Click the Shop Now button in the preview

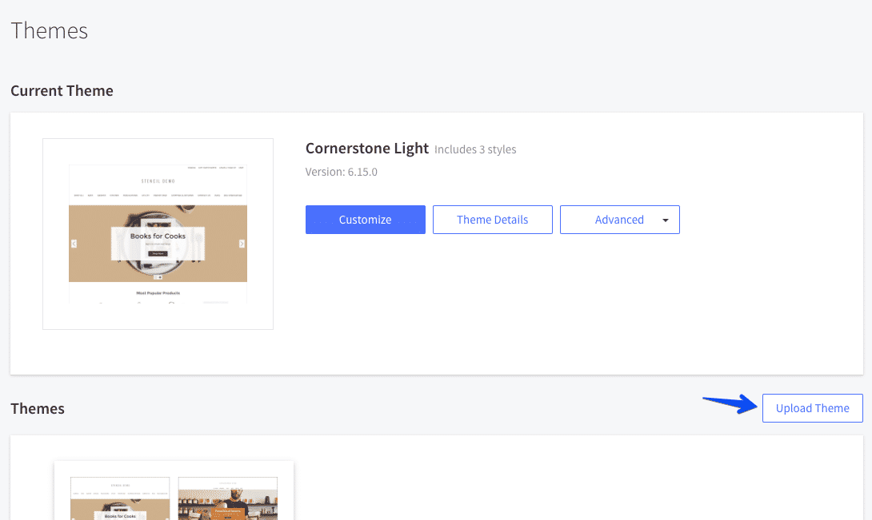158,252
